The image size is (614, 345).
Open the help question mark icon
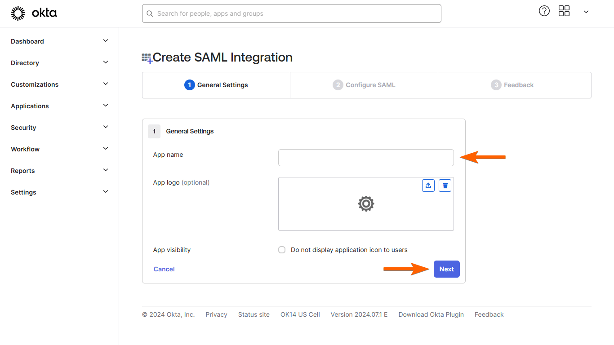tap(544, 11)
